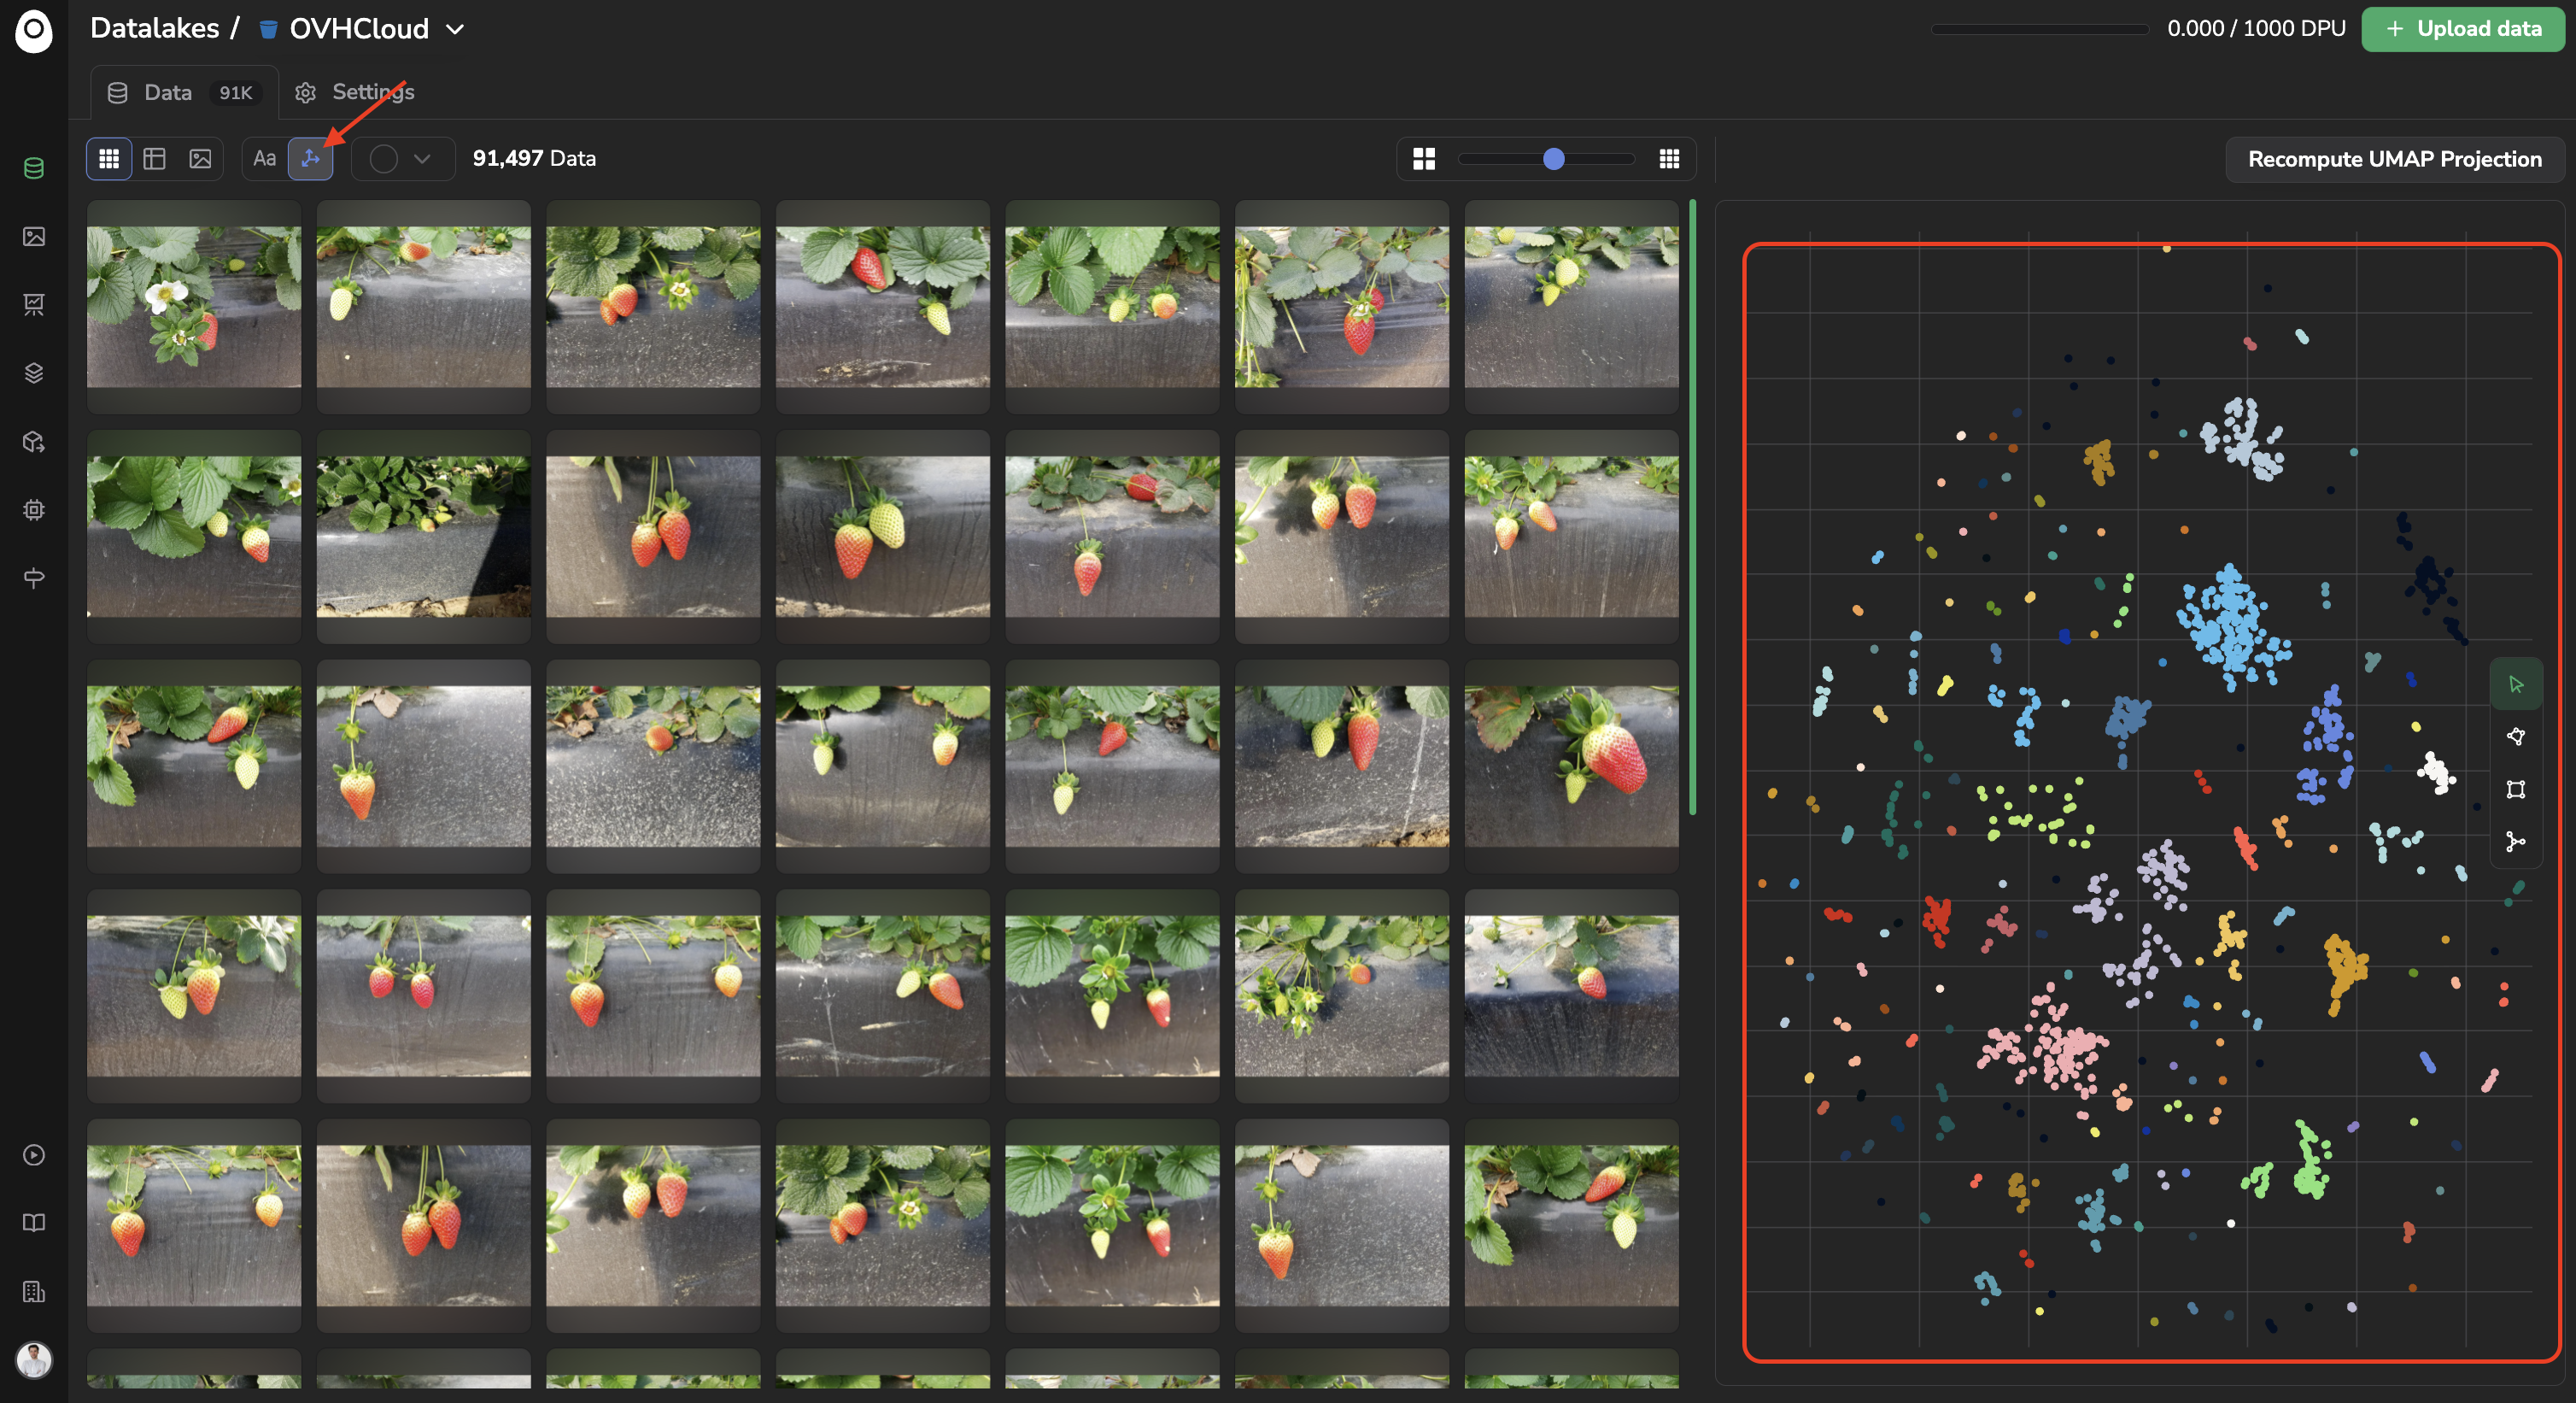Screen dimensions: 2576x1403
Task: Click the play circle icon in sidebar
Action: point(34,1155)
